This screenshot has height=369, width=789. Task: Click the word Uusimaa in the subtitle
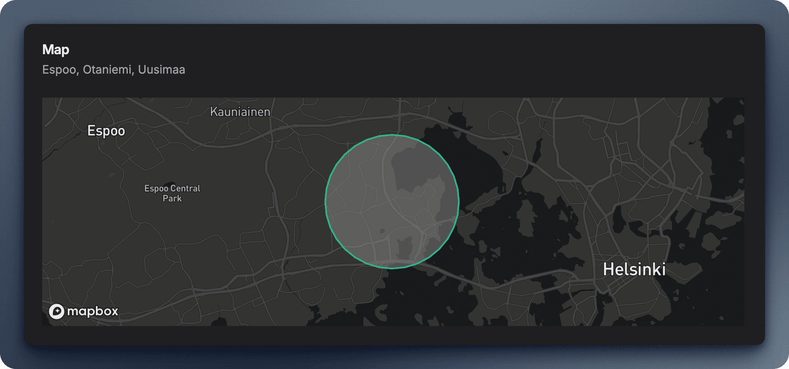tap(161, 69)
